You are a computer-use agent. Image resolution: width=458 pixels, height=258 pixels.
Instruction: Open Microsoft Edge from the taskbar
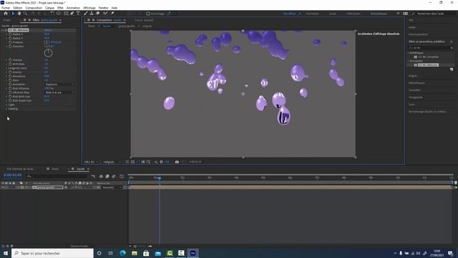click(x=122, y=253)
